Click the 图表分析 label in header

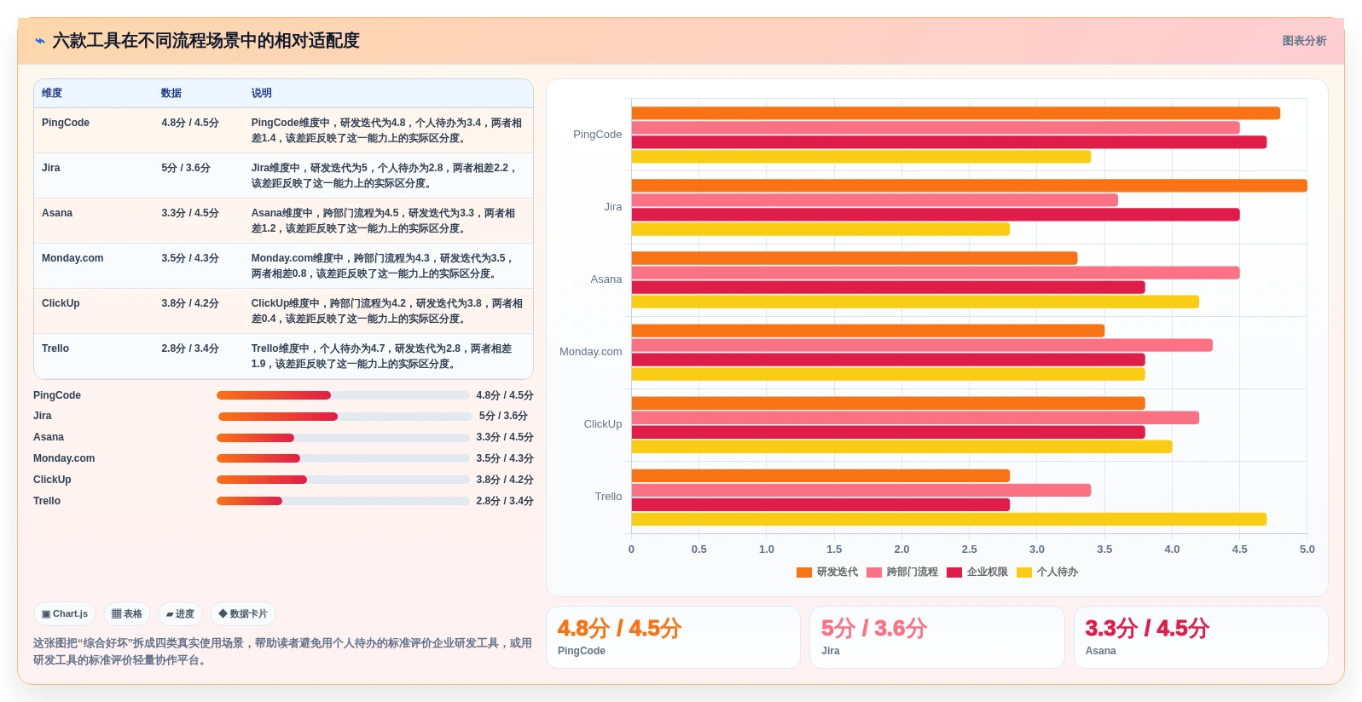1304,41
